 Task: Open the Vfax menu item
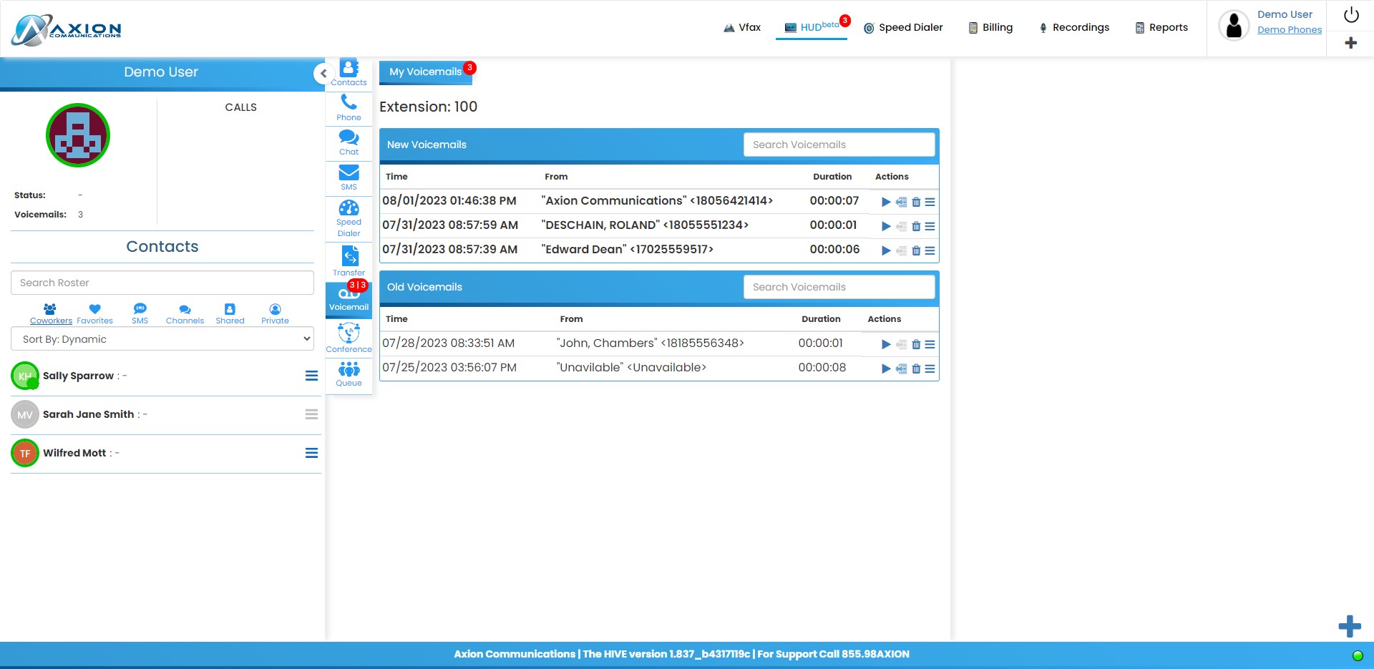742,27
